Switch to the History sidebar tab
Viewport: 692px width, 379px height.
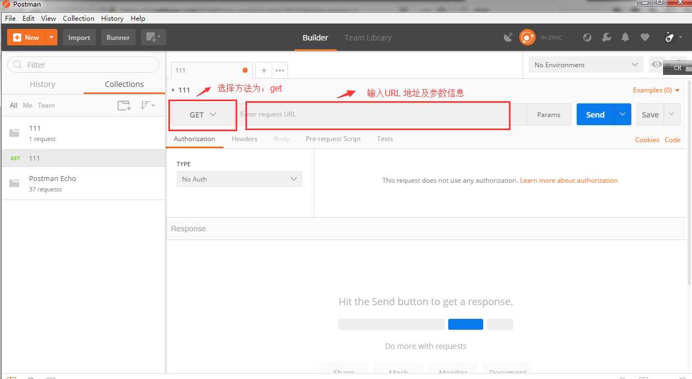pos(43,84)
